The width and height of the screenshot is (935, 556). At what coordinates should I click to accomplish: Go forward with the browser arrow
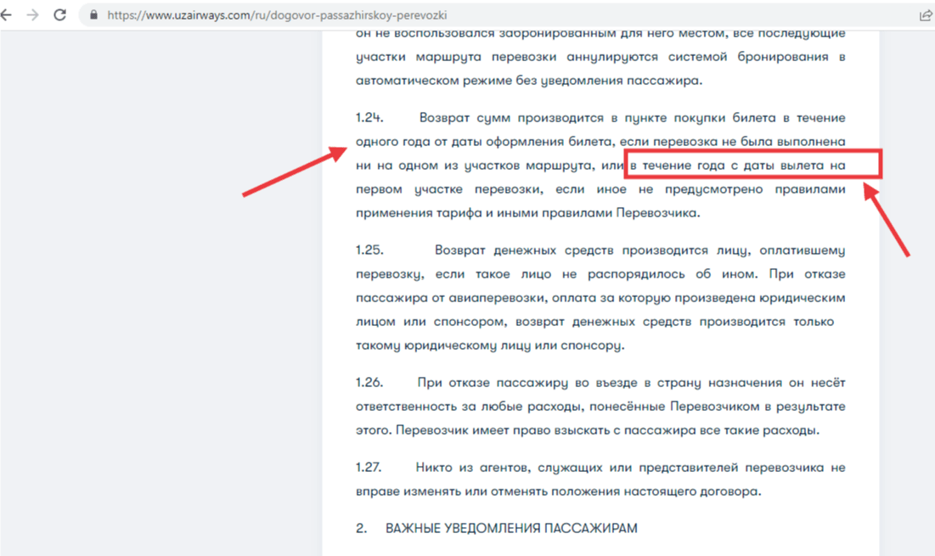click(33, 15)
